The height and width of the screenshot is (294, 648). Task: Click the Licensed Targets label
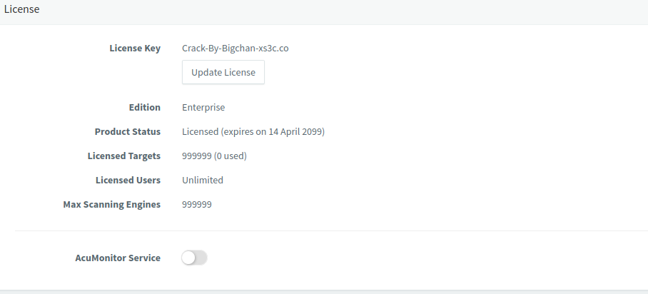click(x=124, y=156)
